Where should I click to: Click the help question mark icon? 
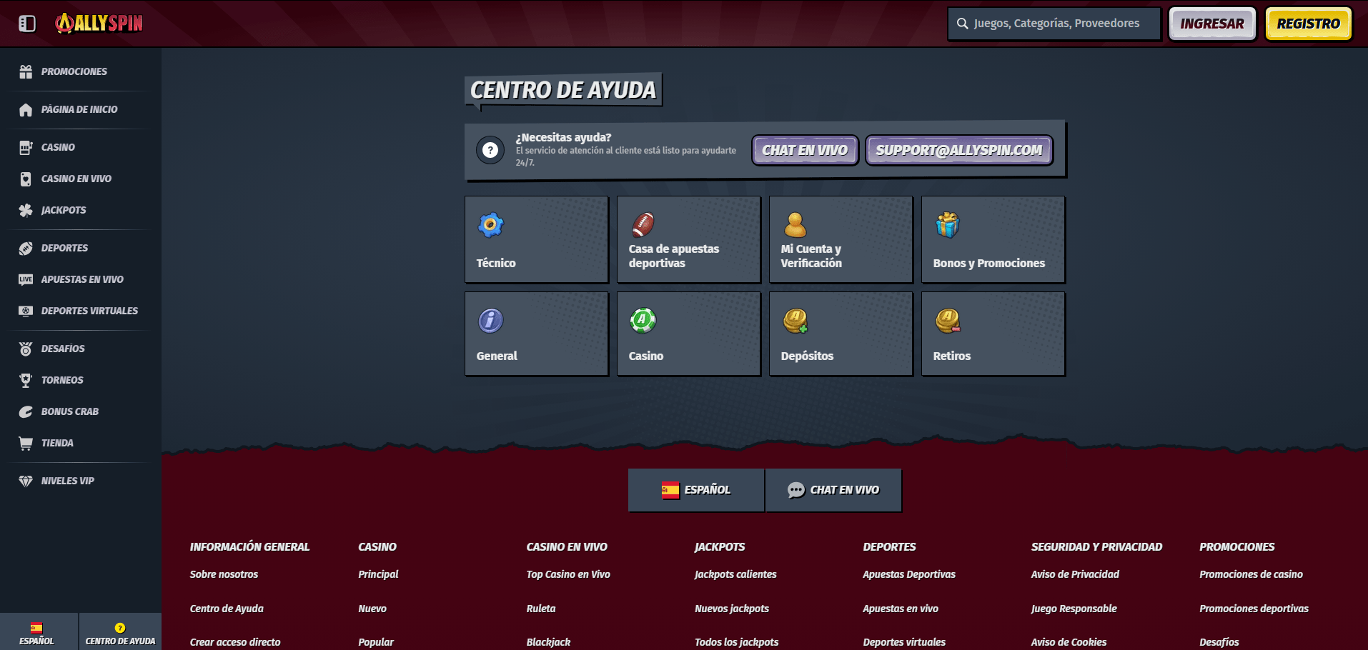490,150
